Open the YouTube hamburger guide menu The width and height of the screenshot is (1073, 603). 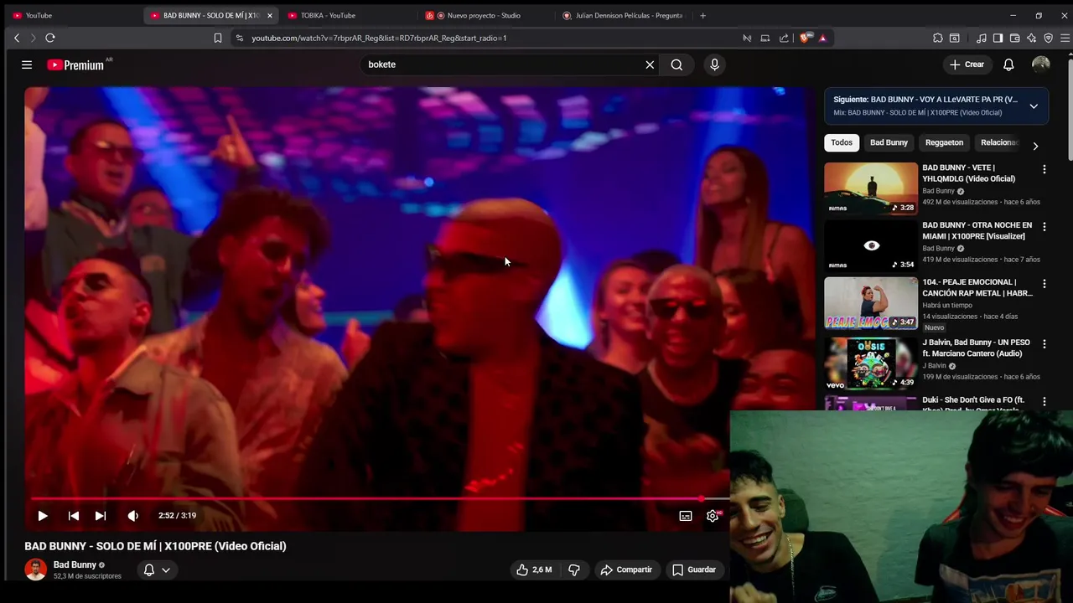27,64
